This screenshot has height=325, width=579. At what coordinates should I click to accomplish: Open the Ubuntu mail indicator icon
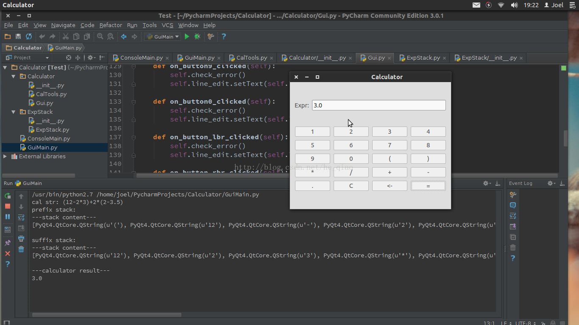[x=476, y=5]
